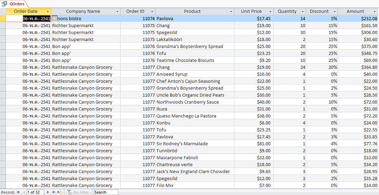Create a new blank record

[x=60, y=192]
